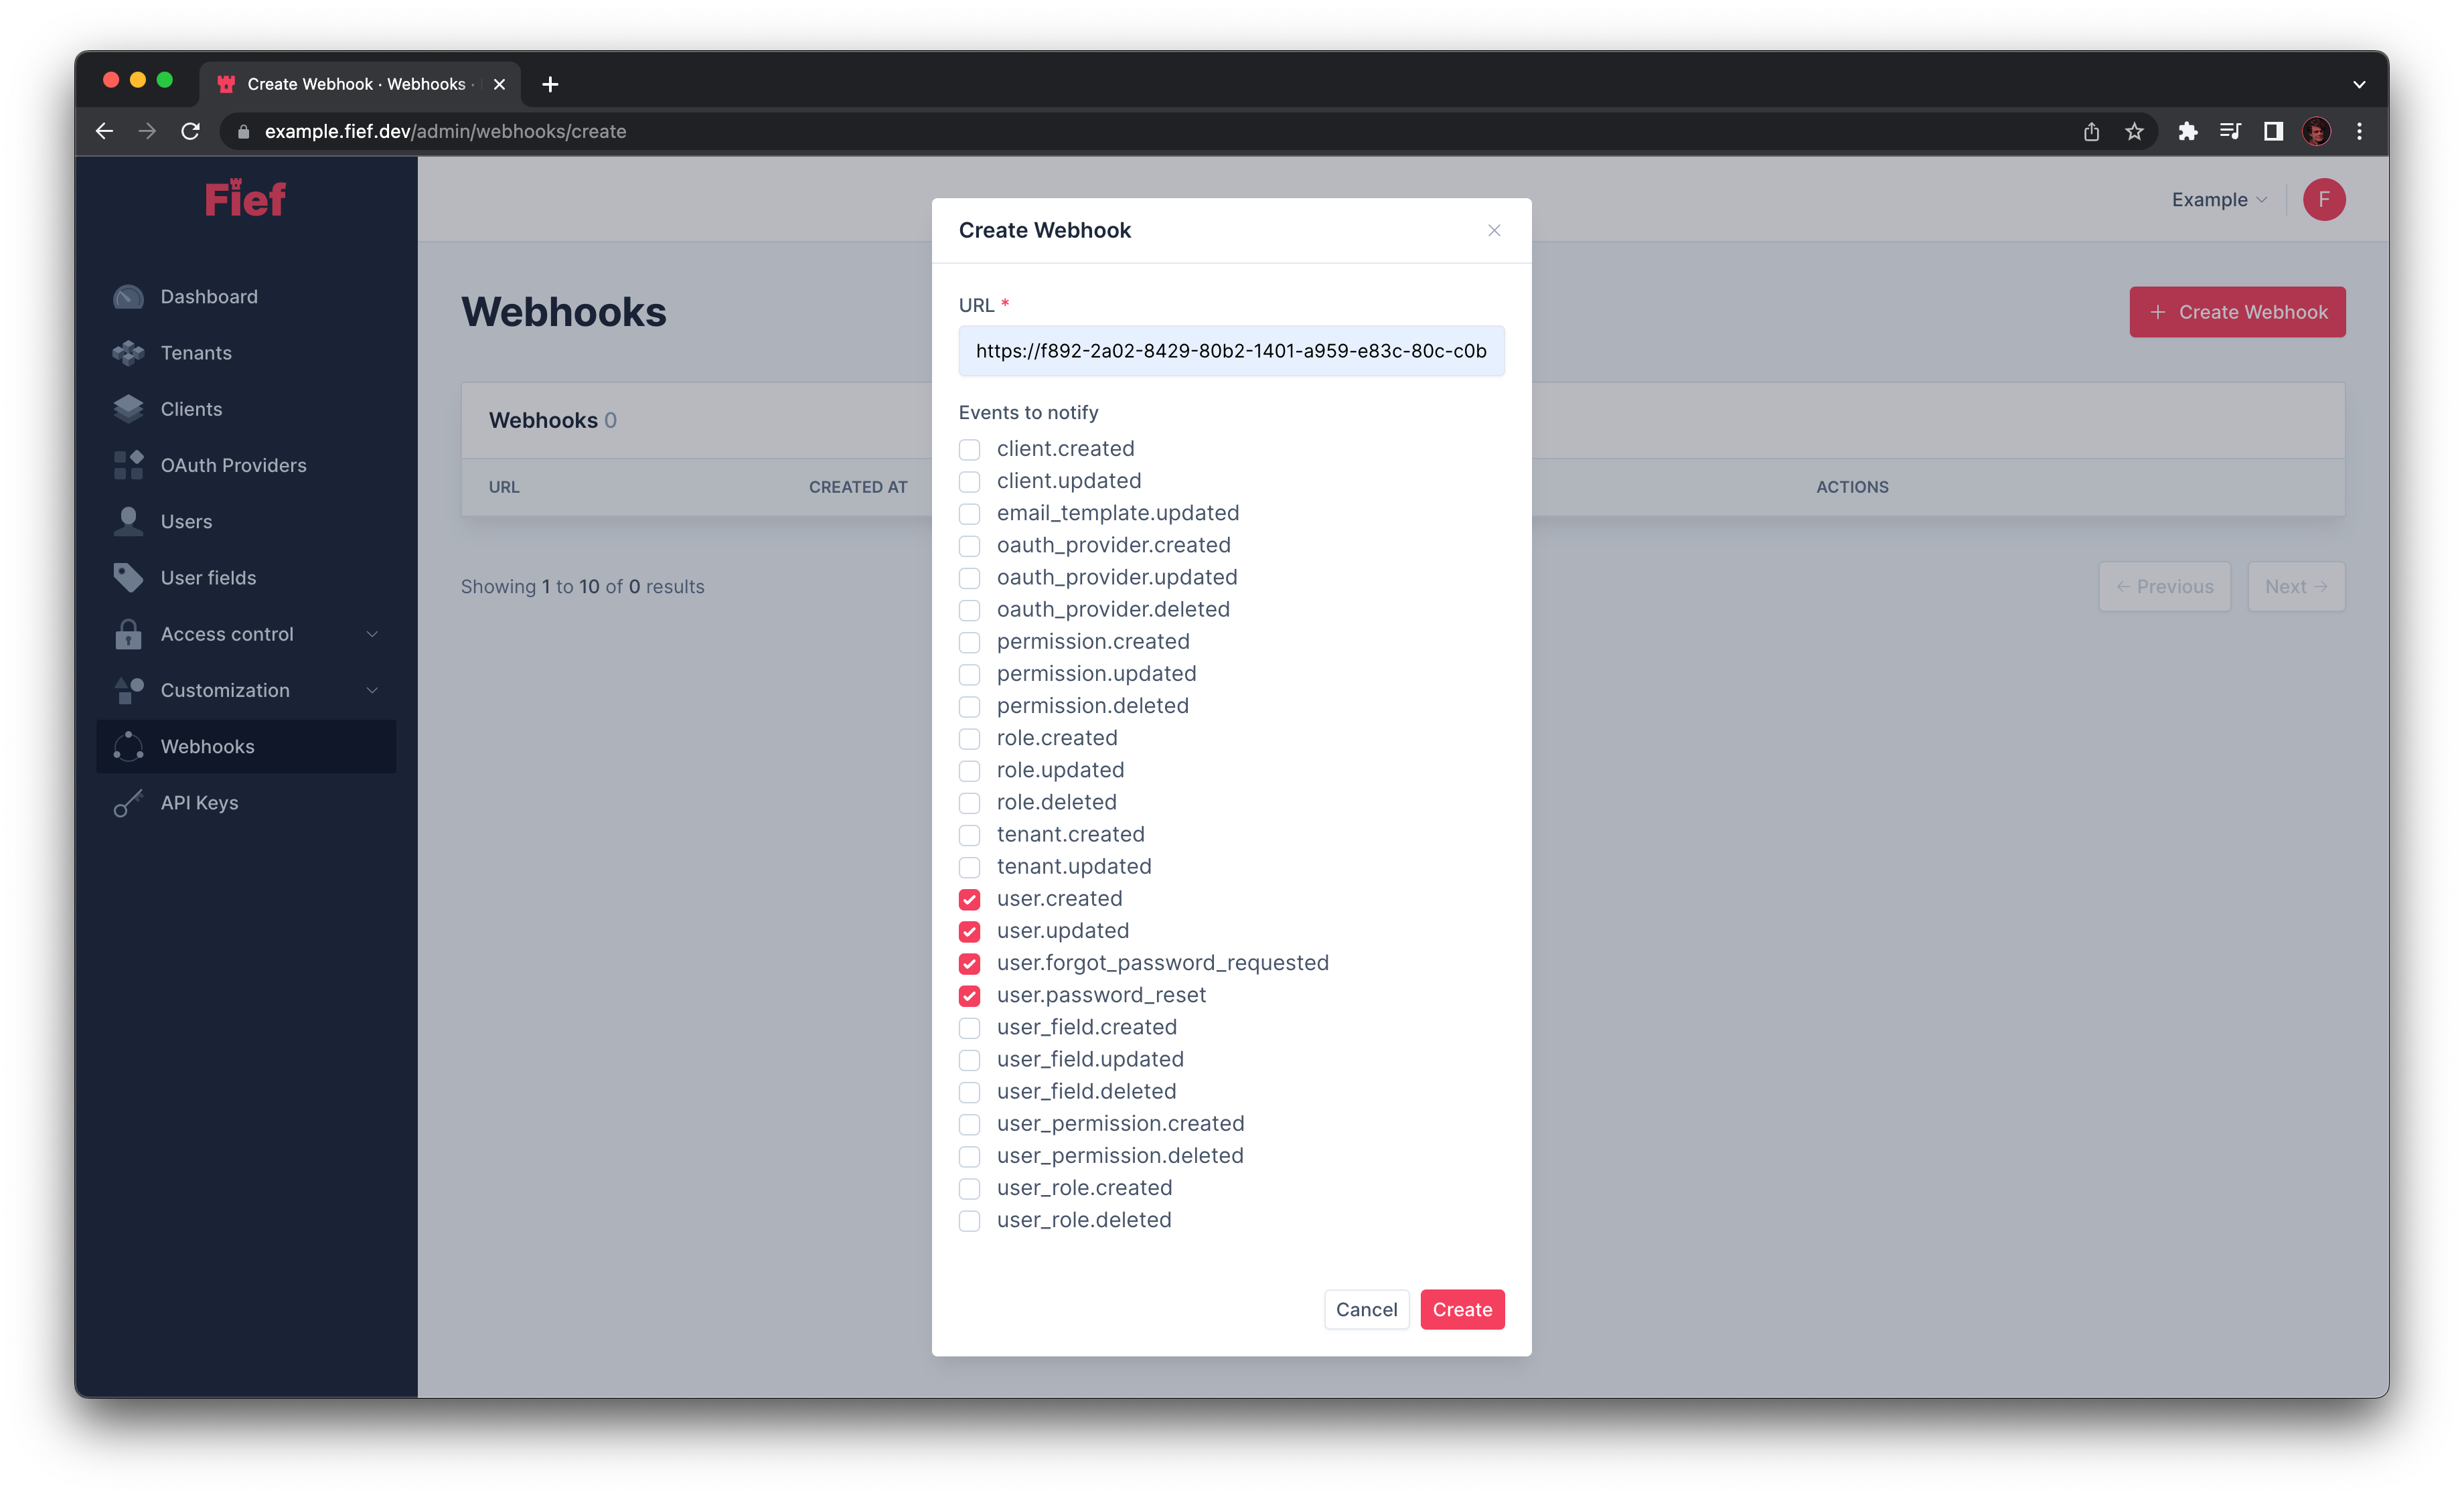
Task: Cancel the Create Webhook dialog
Action: click(1366, 1309)
